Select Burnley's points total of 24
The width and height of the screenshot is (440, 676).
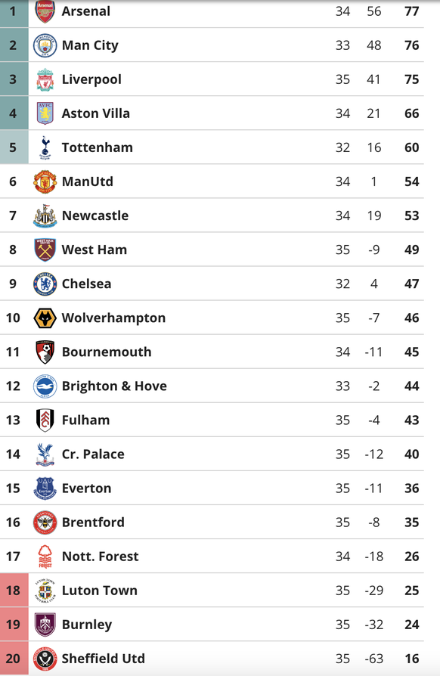(411, 625)
